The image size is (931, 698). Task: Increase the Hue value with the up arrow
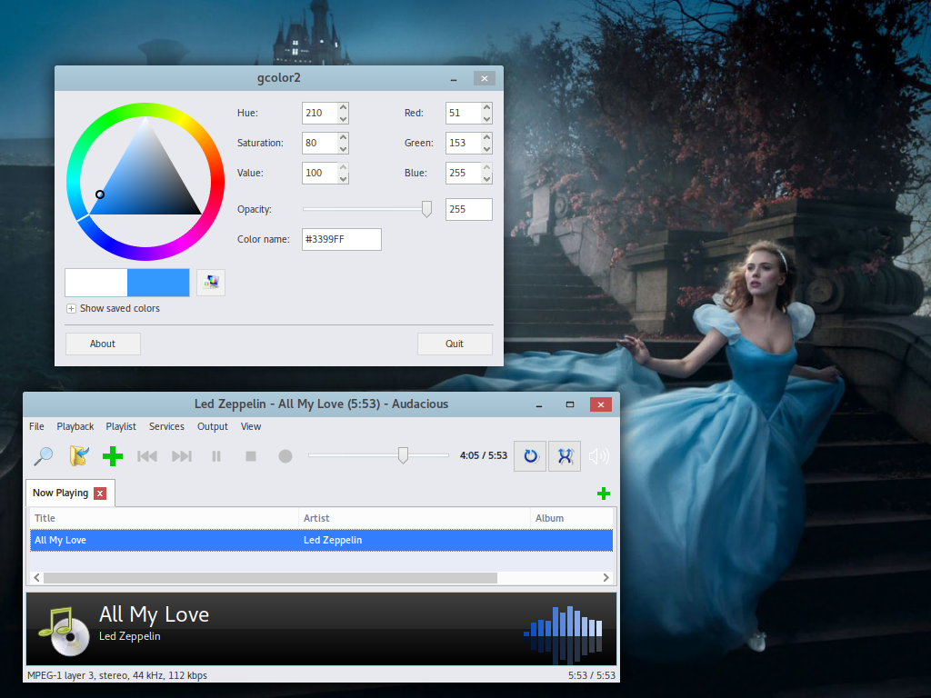point(343,107)
